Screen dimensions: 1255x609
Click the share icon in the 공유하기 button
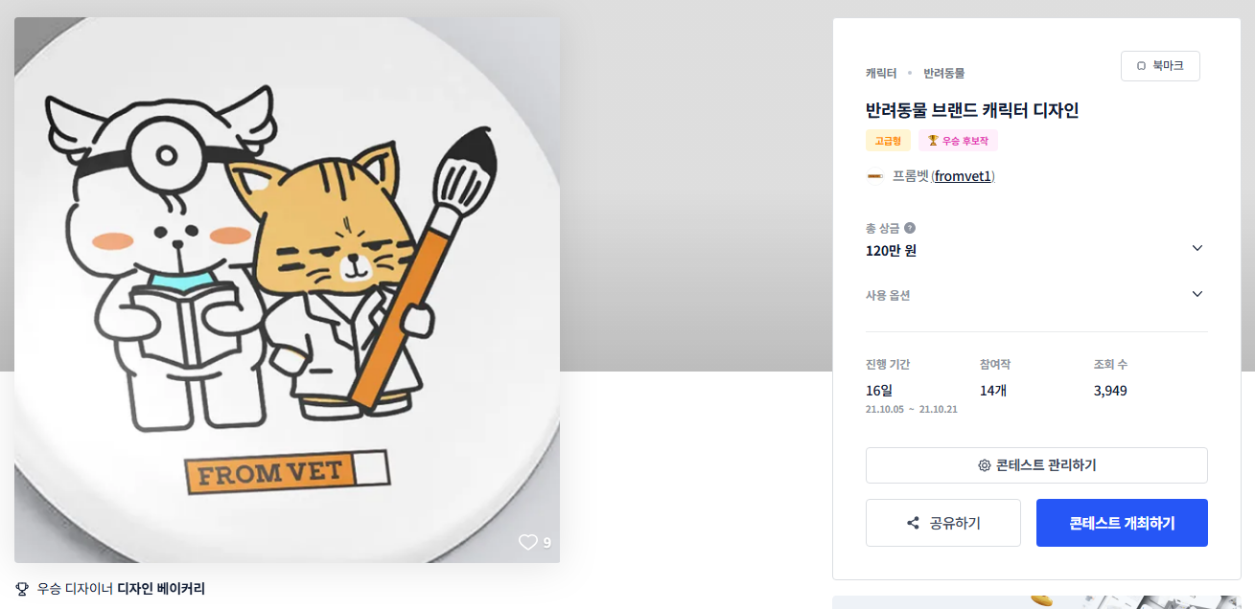(911, 522)
